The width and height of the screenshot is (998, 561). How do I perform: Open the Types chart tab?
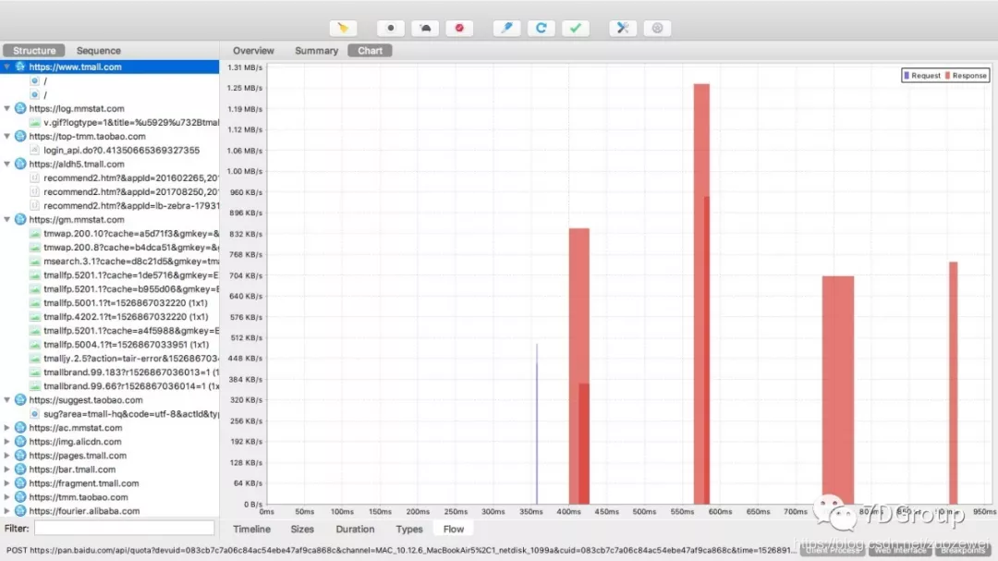[409, 530]
